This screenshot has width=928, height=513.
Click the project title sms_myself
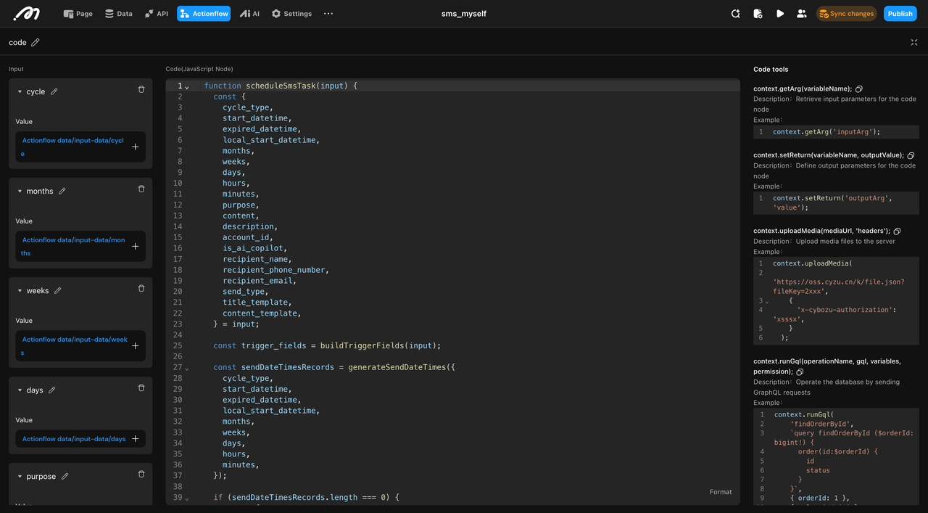pyautogui.click(x=464, y=14)
